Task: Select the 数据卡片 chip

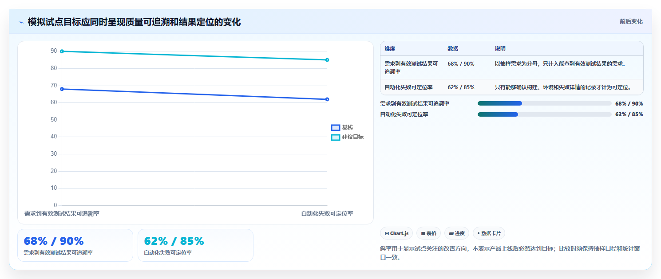Action: pos(489,233)
